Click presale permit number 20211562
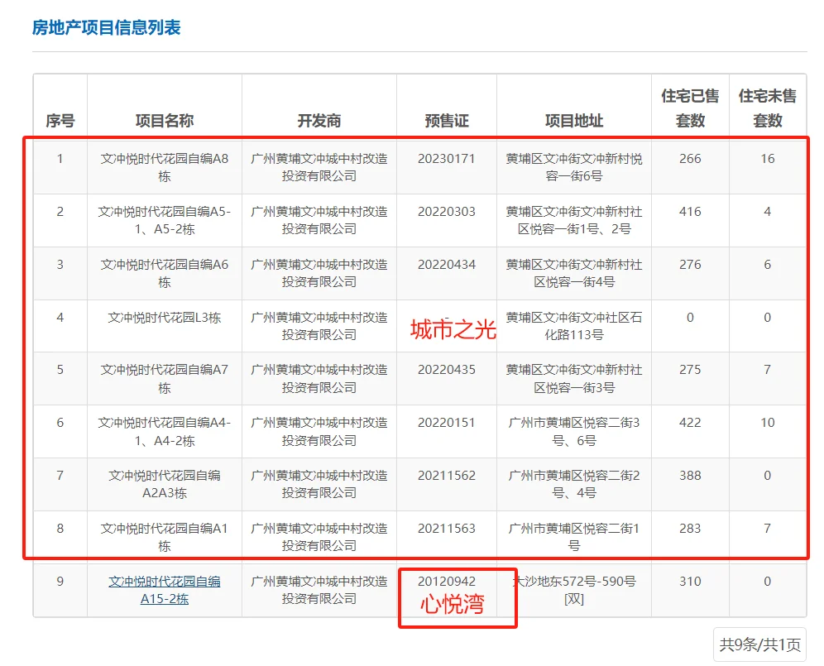 coord(447,476)
